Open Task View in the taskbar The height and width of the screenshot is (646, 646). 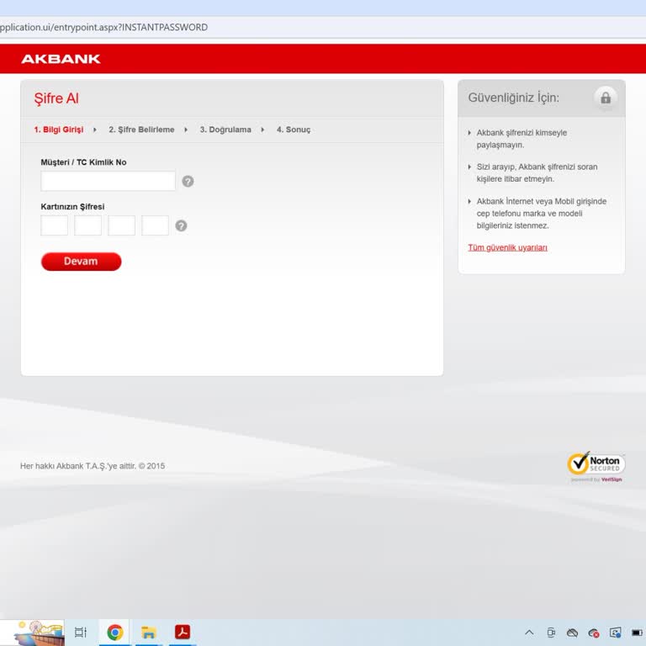81,632
